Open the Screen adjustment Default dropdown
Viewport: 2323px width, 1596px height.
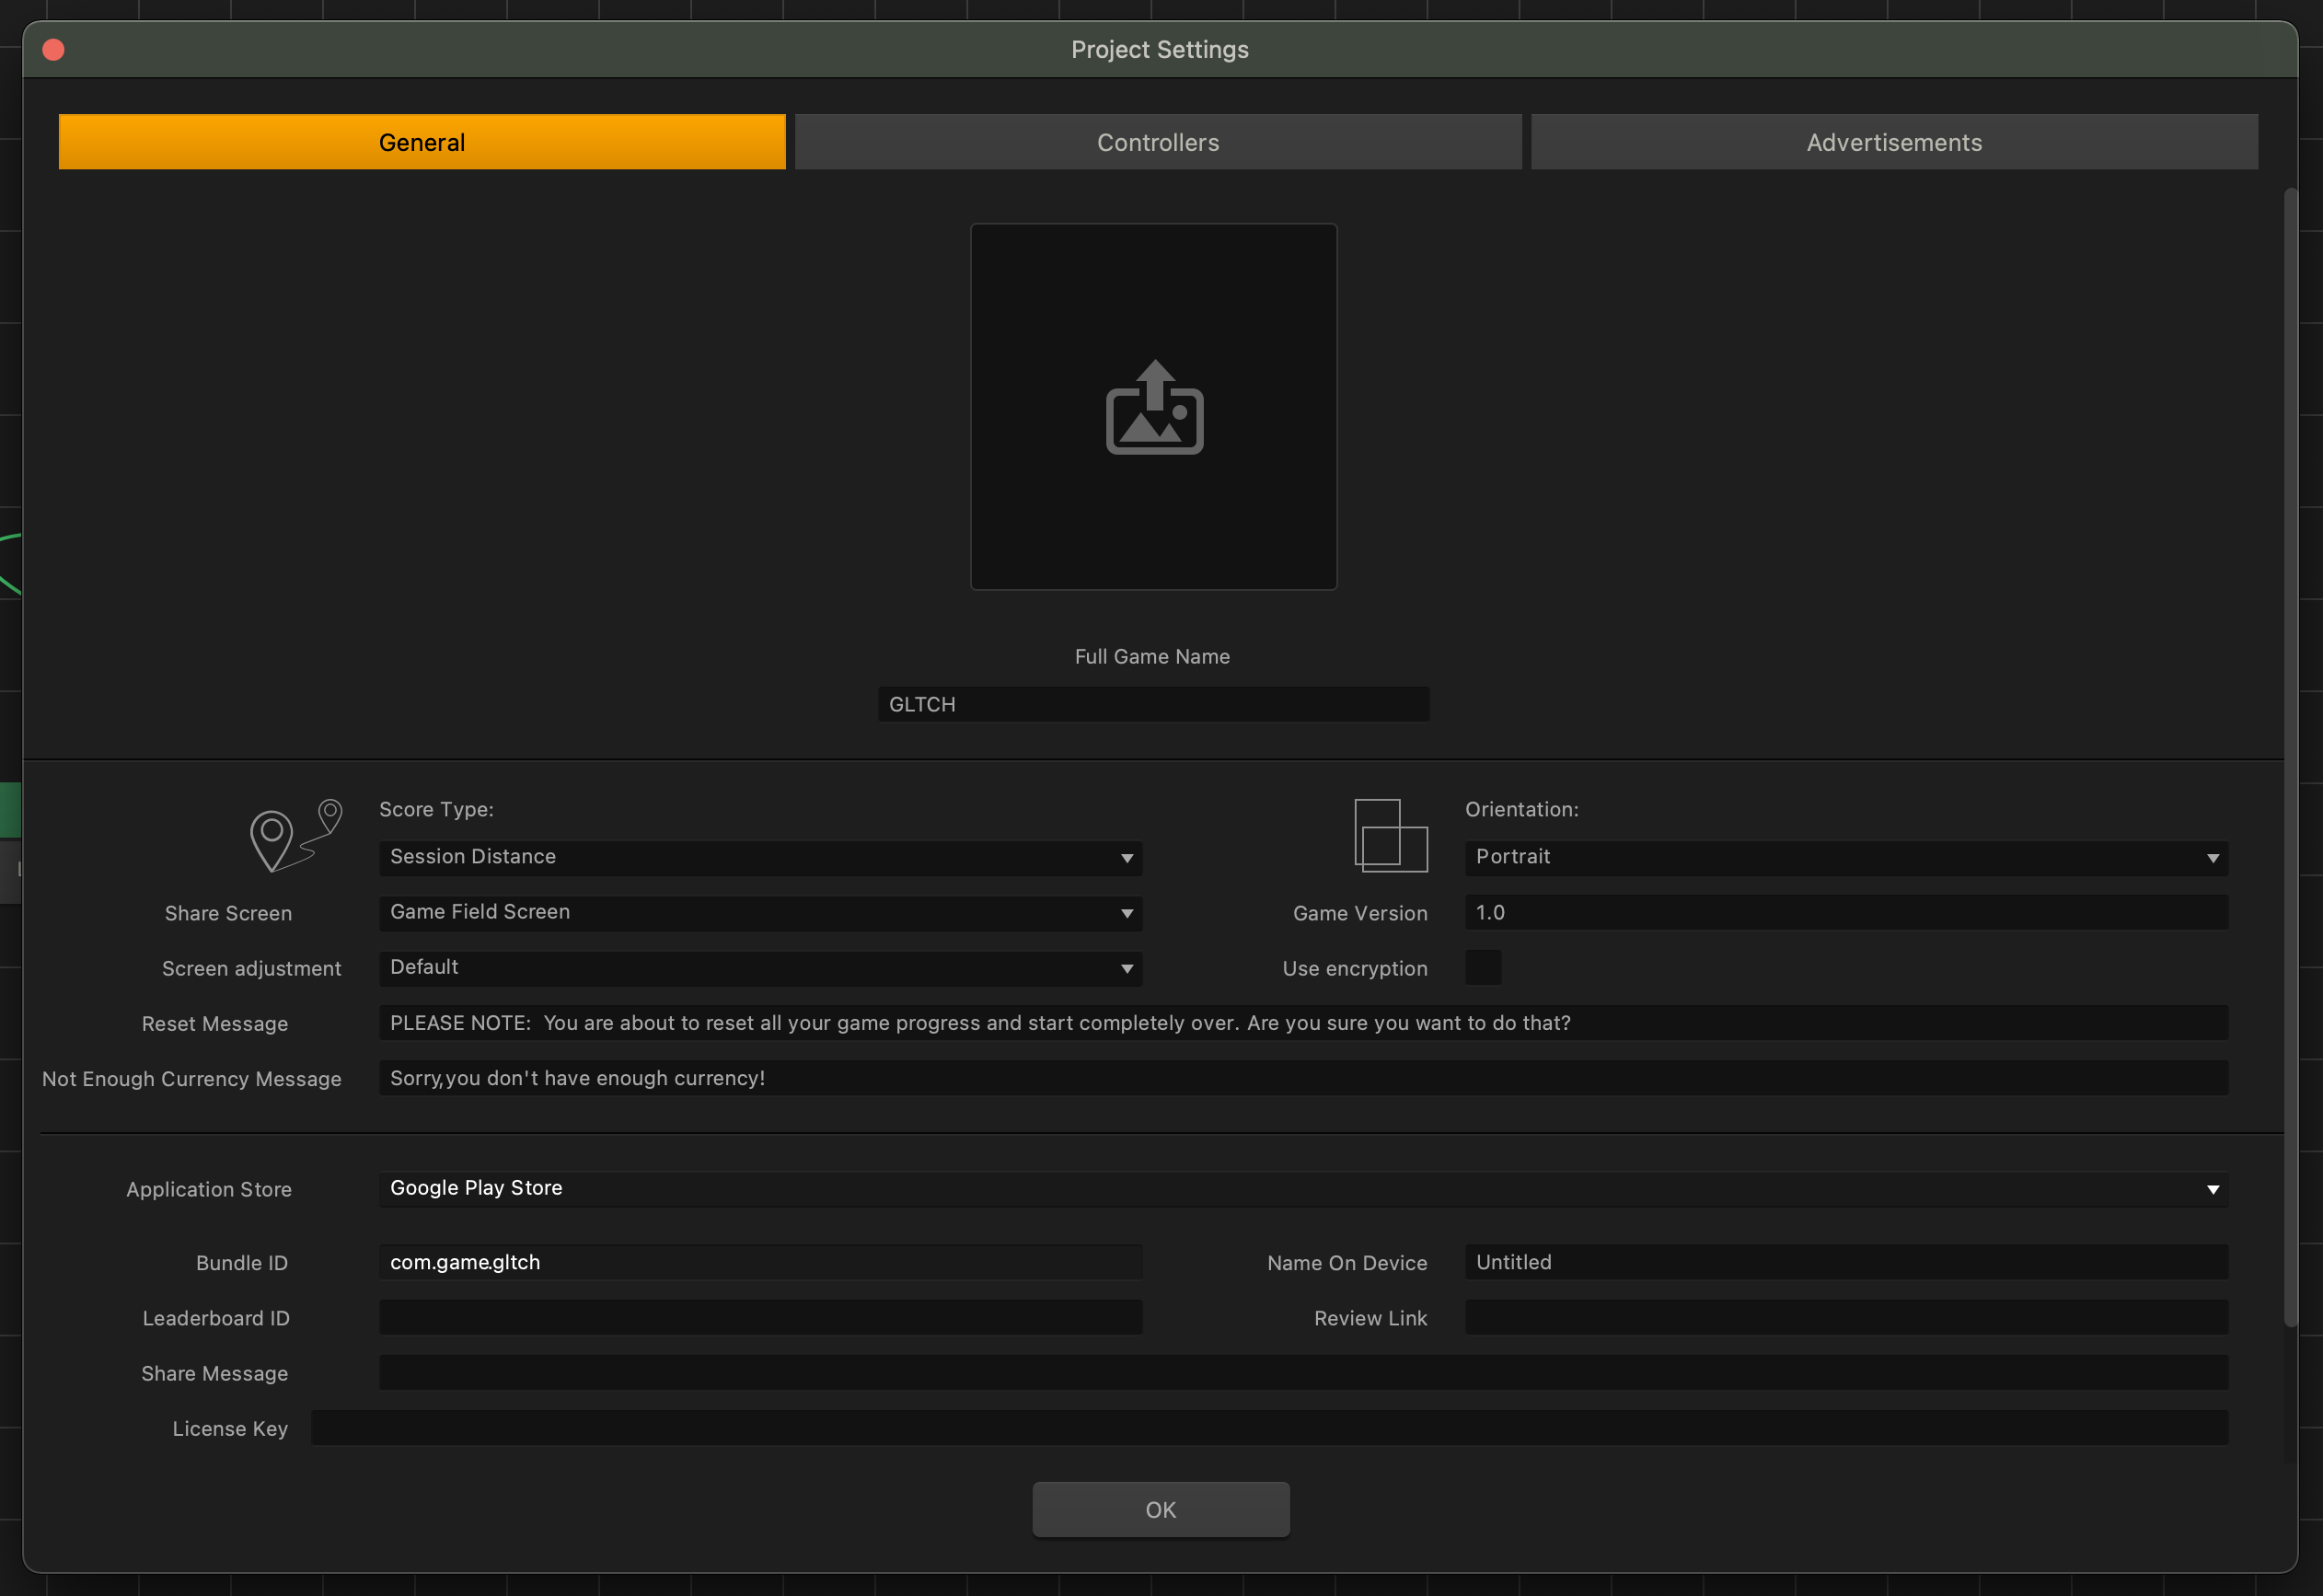(760, 967)
